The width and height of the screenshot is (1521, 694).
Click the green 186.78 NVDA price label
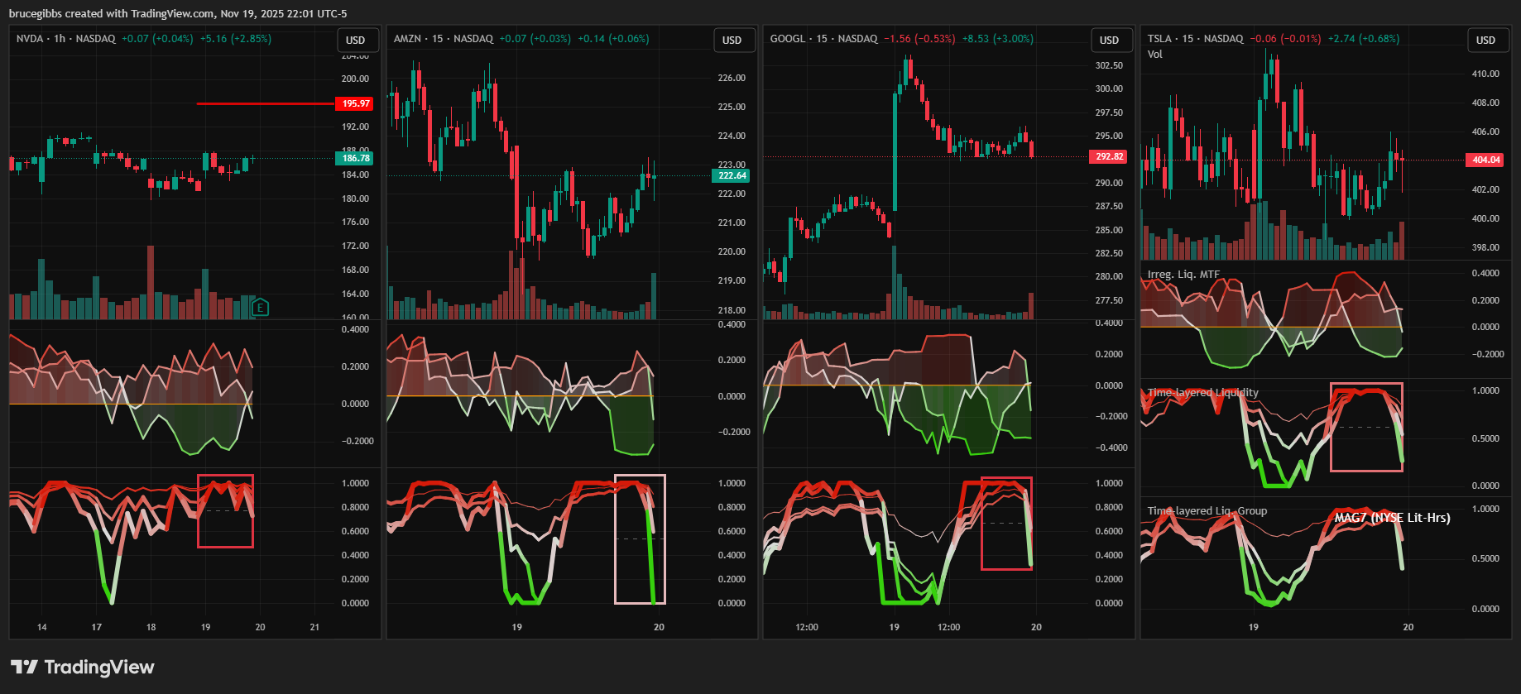(x=356, y=158)
